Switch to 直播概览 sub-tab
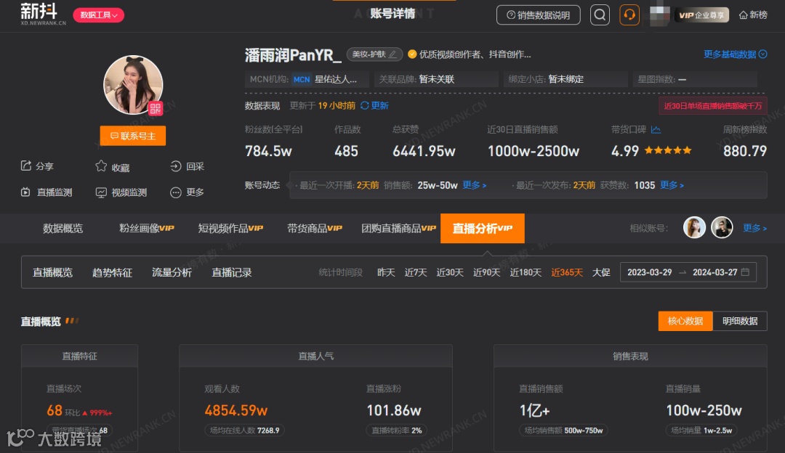This screenshot has height=453, width=785. coord(52,272)
